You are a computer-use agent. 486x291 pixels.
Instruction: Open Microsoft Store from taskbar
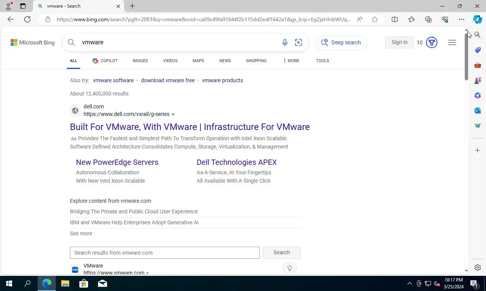click(x=84, y=283)
